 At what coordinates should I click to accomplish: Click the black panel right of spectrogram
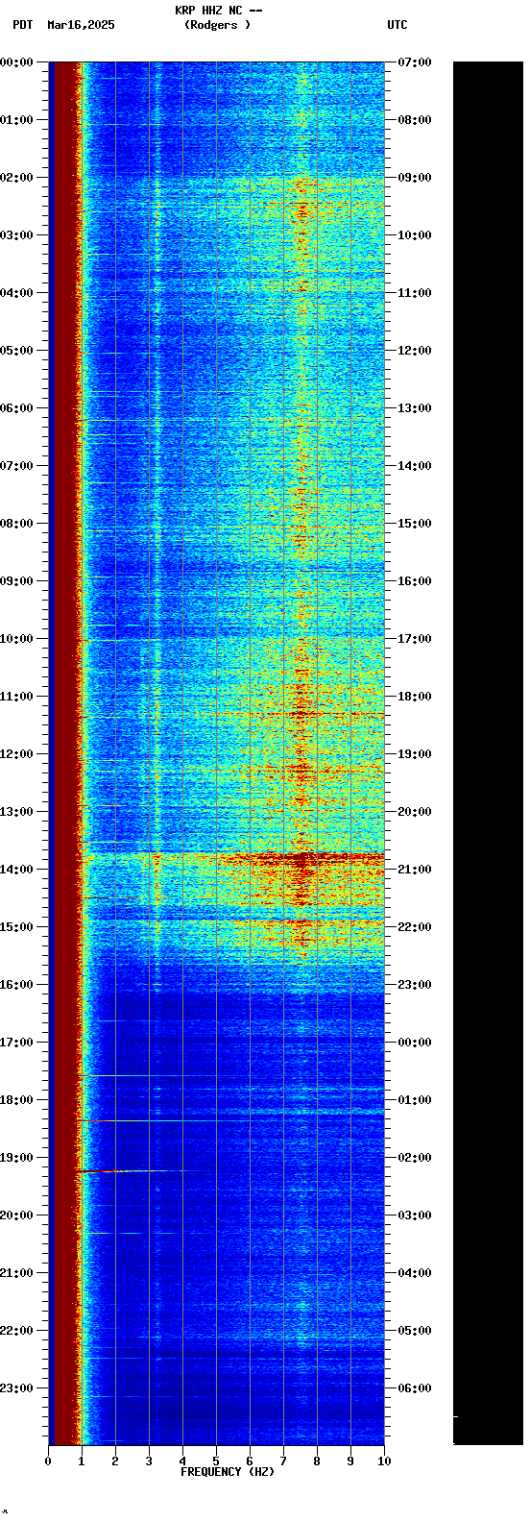coord(488,753)
